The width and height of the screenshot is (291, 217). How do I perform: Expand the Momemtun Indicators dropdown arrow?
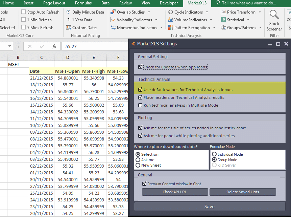tap(161, 28)
